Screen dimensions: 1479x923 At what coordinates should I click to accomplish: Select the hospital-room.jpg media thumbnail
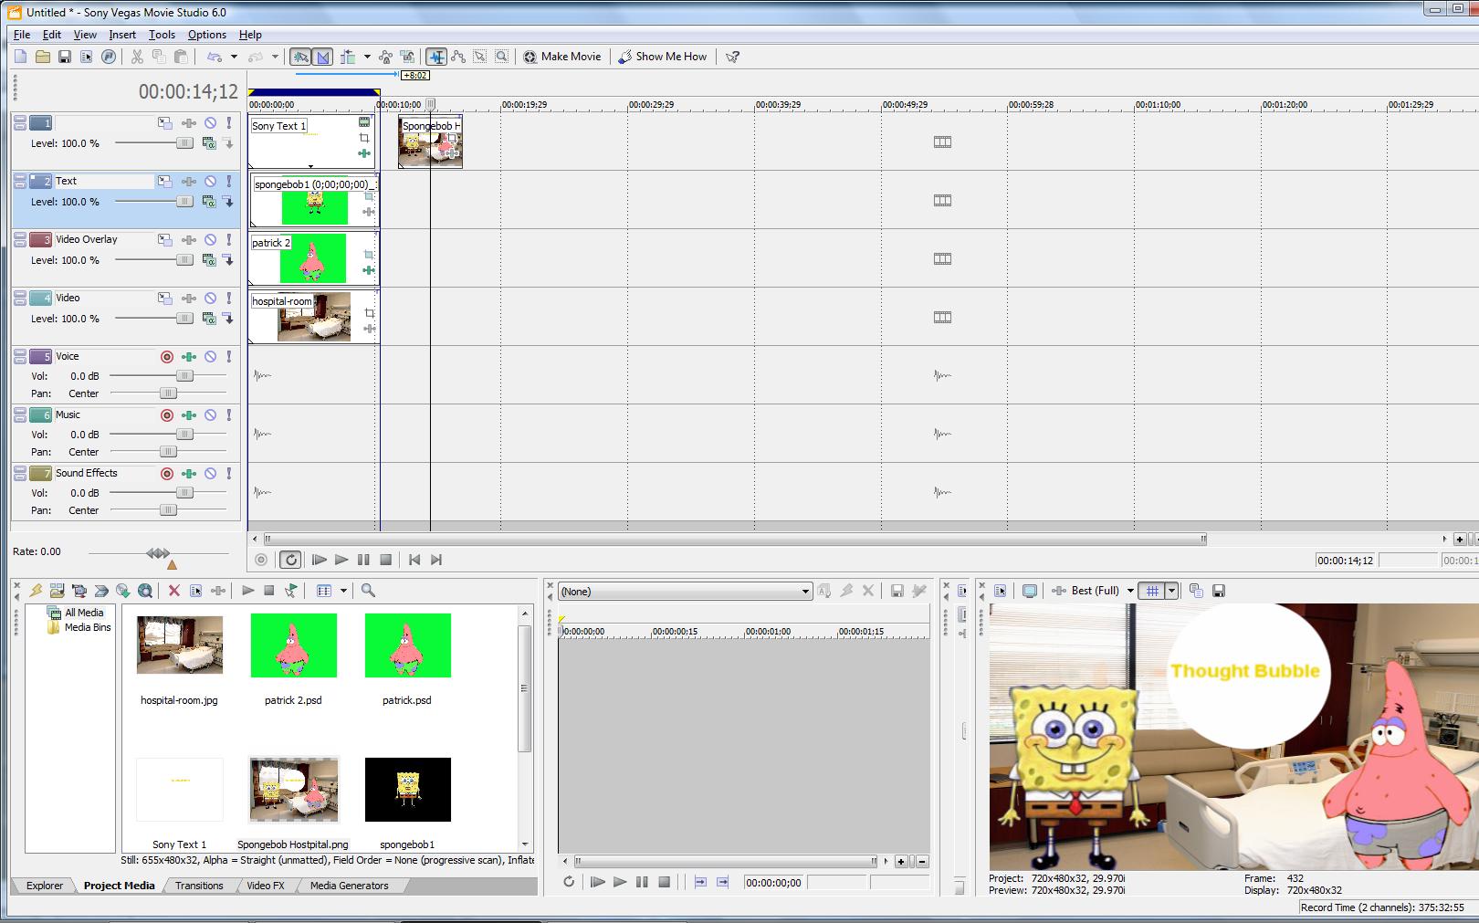tap(179, 645)
